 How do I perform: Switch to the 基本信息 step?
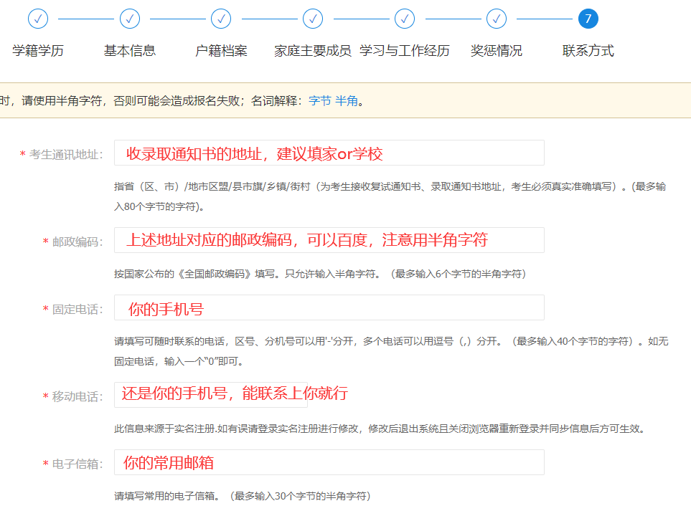coord(129,50)
